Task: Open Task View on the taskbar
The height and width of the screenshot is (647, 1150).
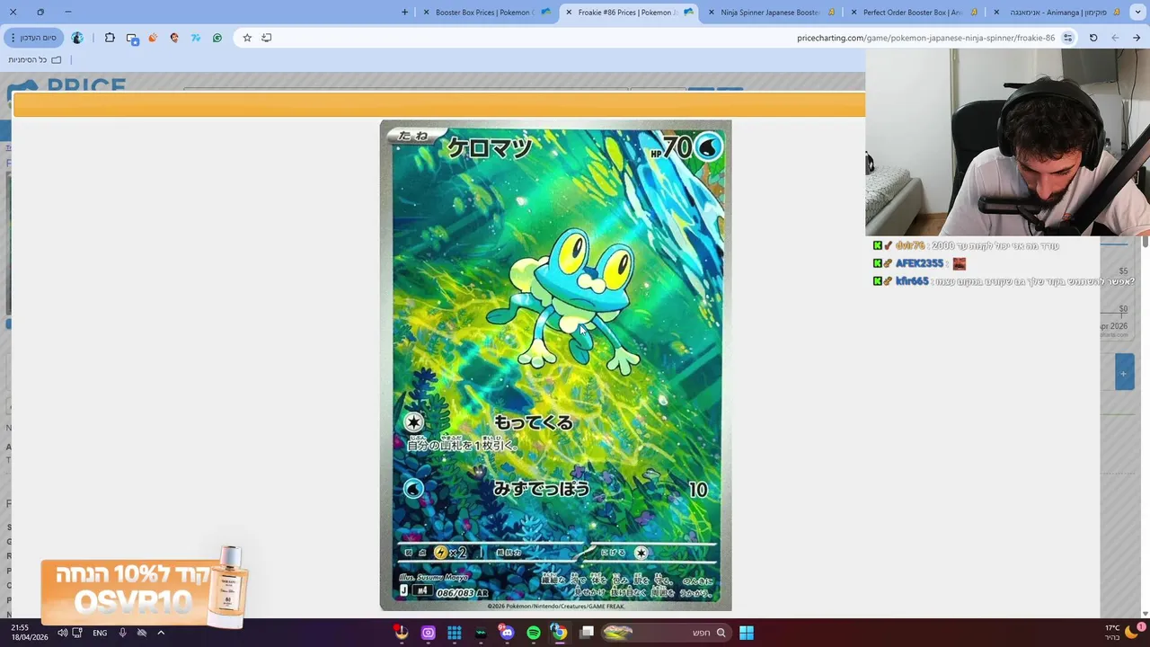Action: click(x=587, y=633)
